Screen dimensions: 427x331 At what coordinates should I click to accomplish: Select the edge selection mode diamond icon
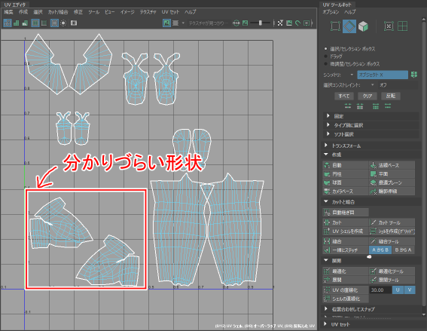[349, 26]
